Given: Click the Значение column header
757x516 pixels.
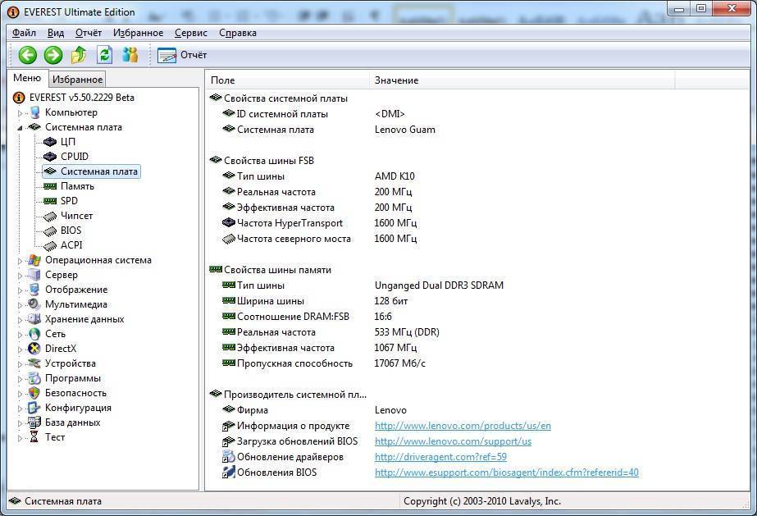Looking at the screenshot, I should pyautogui.click(x=522, y=80).
